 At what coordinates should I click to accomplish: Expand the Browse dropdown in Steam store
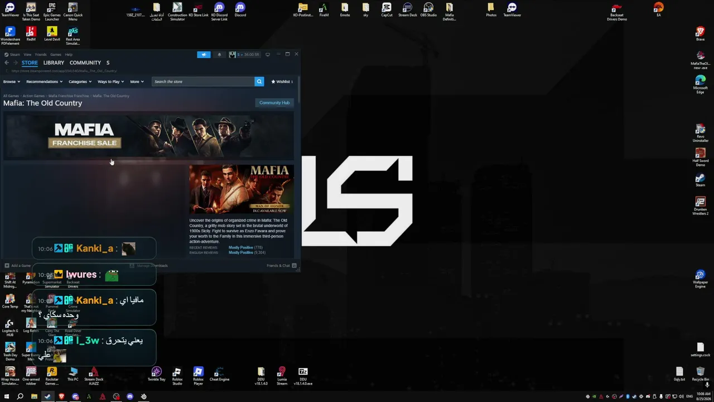pyautogui.click(x=12, y=82)
